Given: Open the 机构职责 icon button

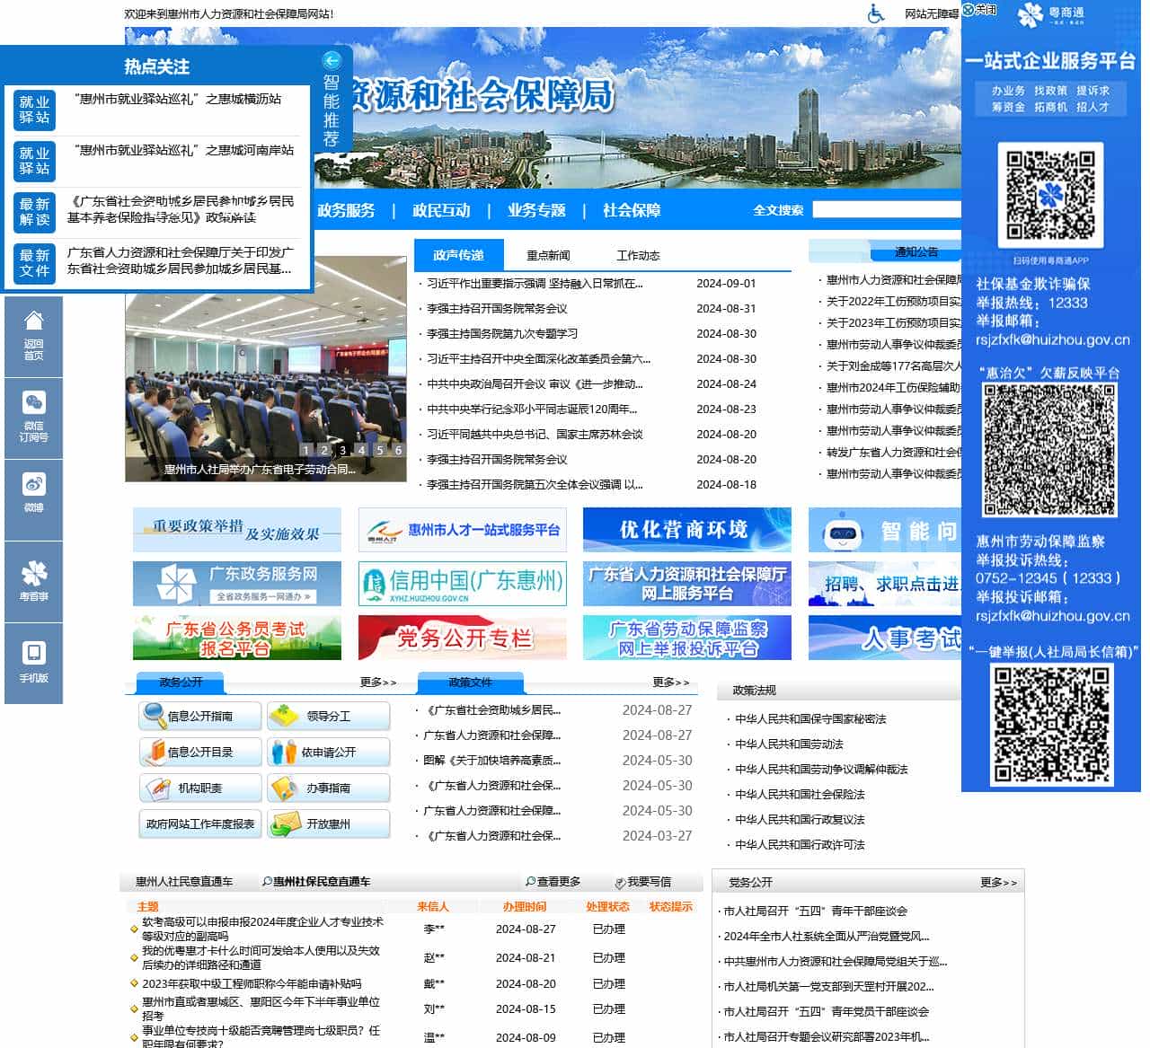Looking at the screenshot, I should [x=200, y=788].
